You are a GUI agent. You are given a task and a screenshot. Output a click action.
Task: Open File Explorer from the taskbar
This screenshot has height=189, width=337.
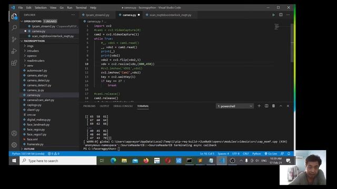pos(124,161)
